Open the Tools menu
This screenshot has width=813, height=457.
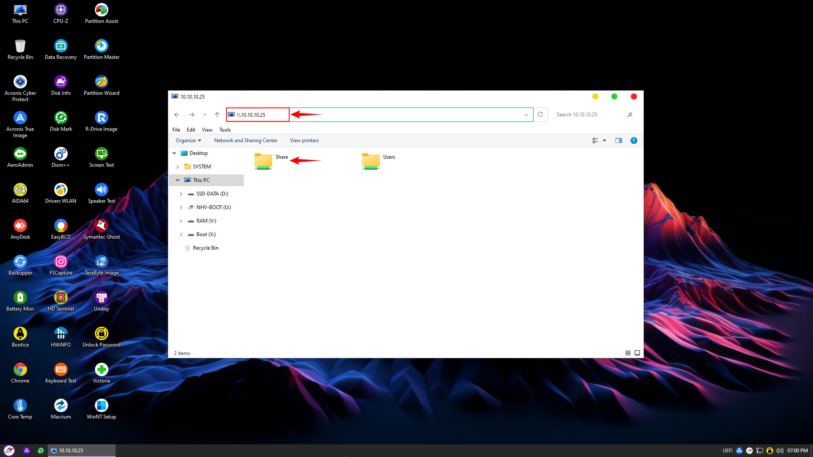click(x=225, y=130)
